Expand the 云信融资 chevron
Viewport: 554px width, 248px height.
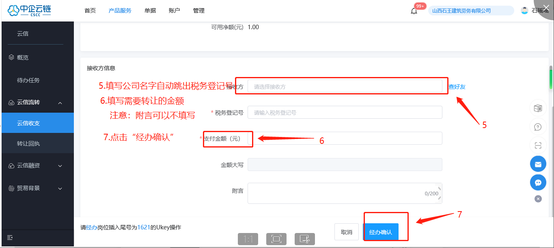[60, 166]
